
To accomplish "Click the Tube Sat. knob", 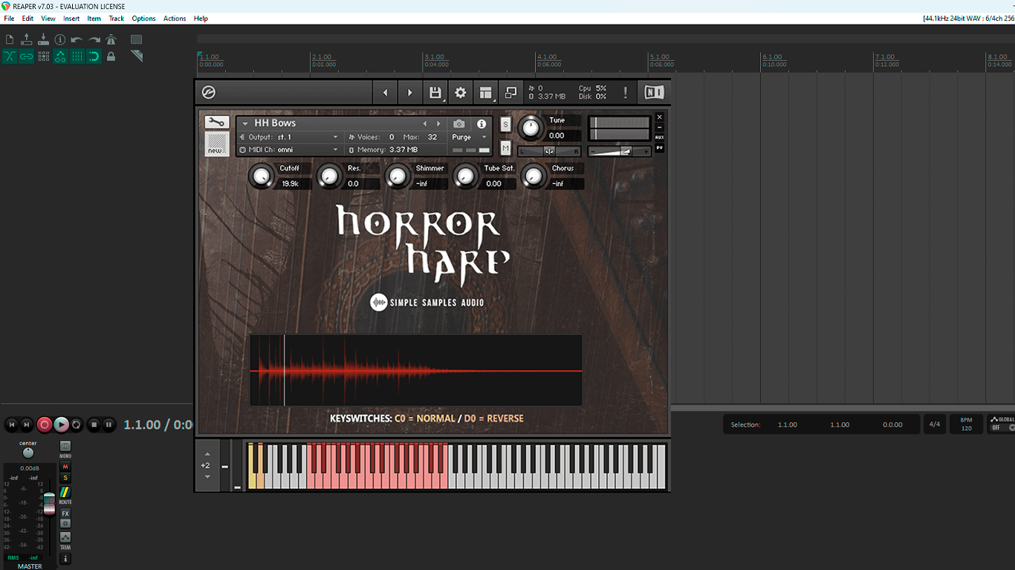I will pos(465,176).
